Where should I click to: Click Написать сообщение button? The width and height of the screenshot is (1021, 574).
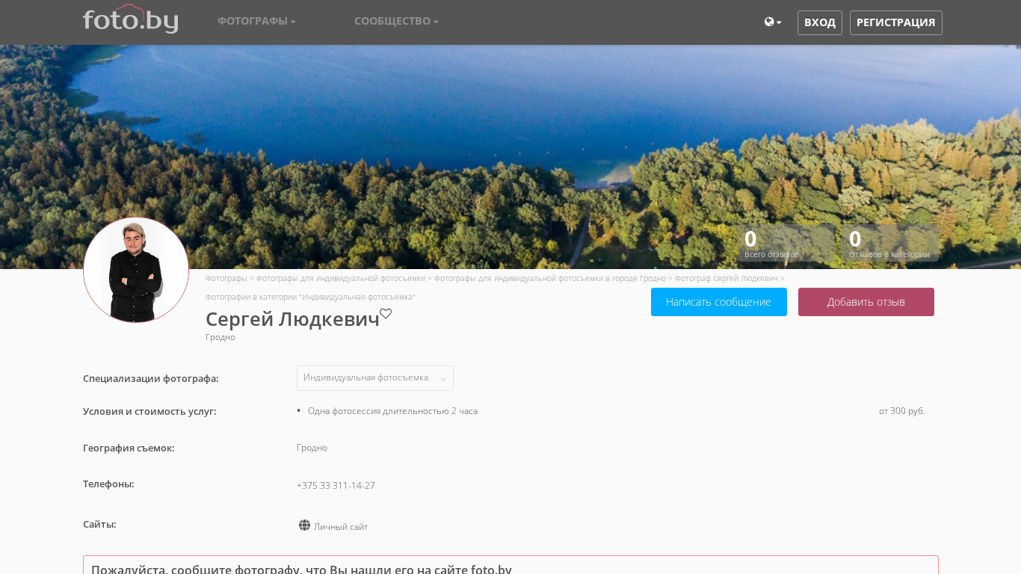pyautogui.click(x=719, y=302)
